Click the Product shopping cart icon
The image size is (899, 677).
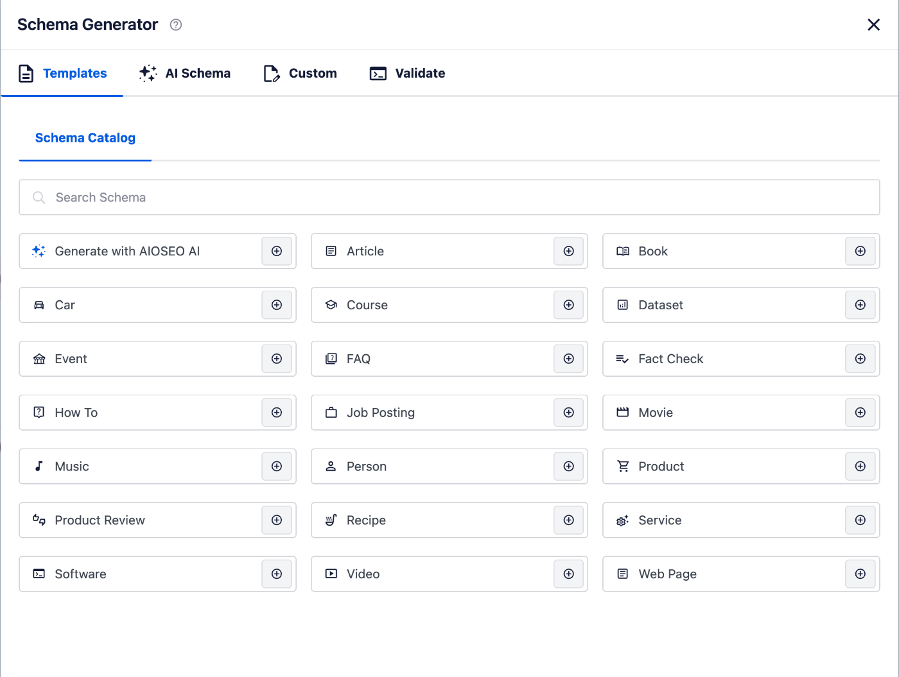[622, 467]
